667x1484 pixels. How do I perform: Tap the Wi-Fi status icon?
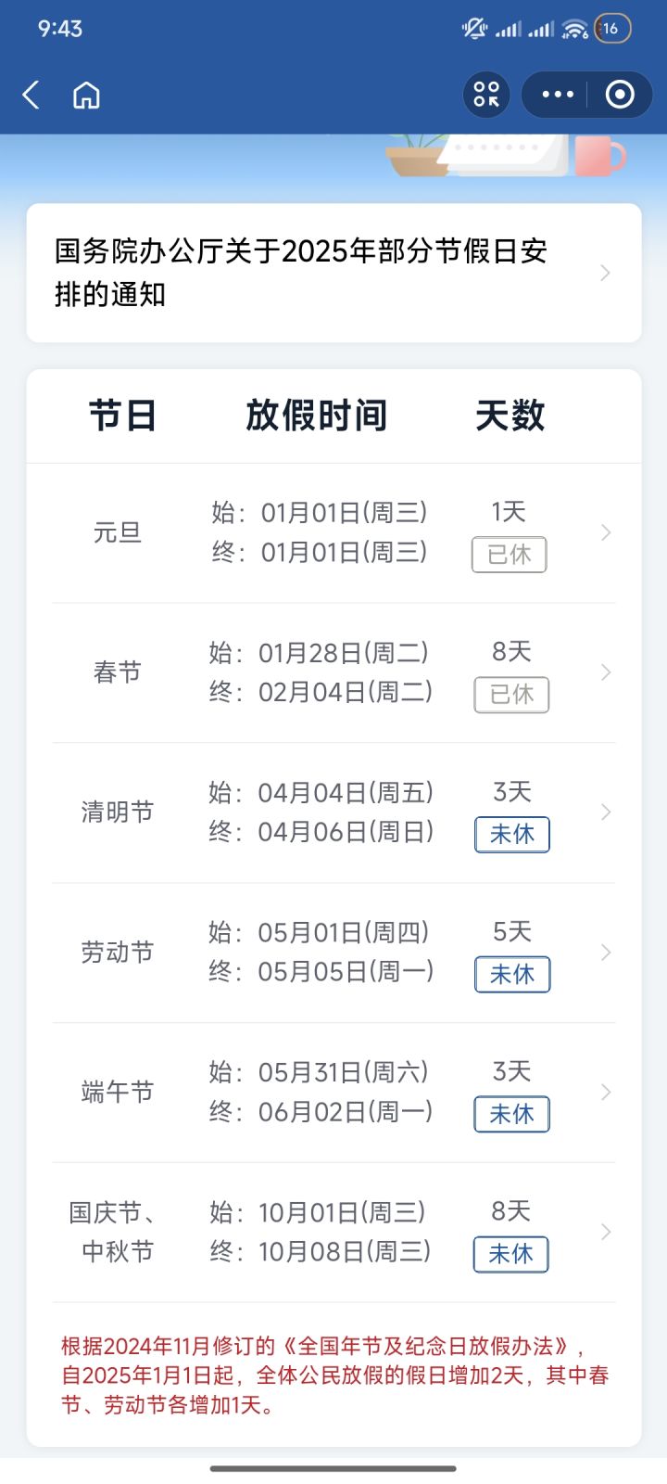point(574,29)
